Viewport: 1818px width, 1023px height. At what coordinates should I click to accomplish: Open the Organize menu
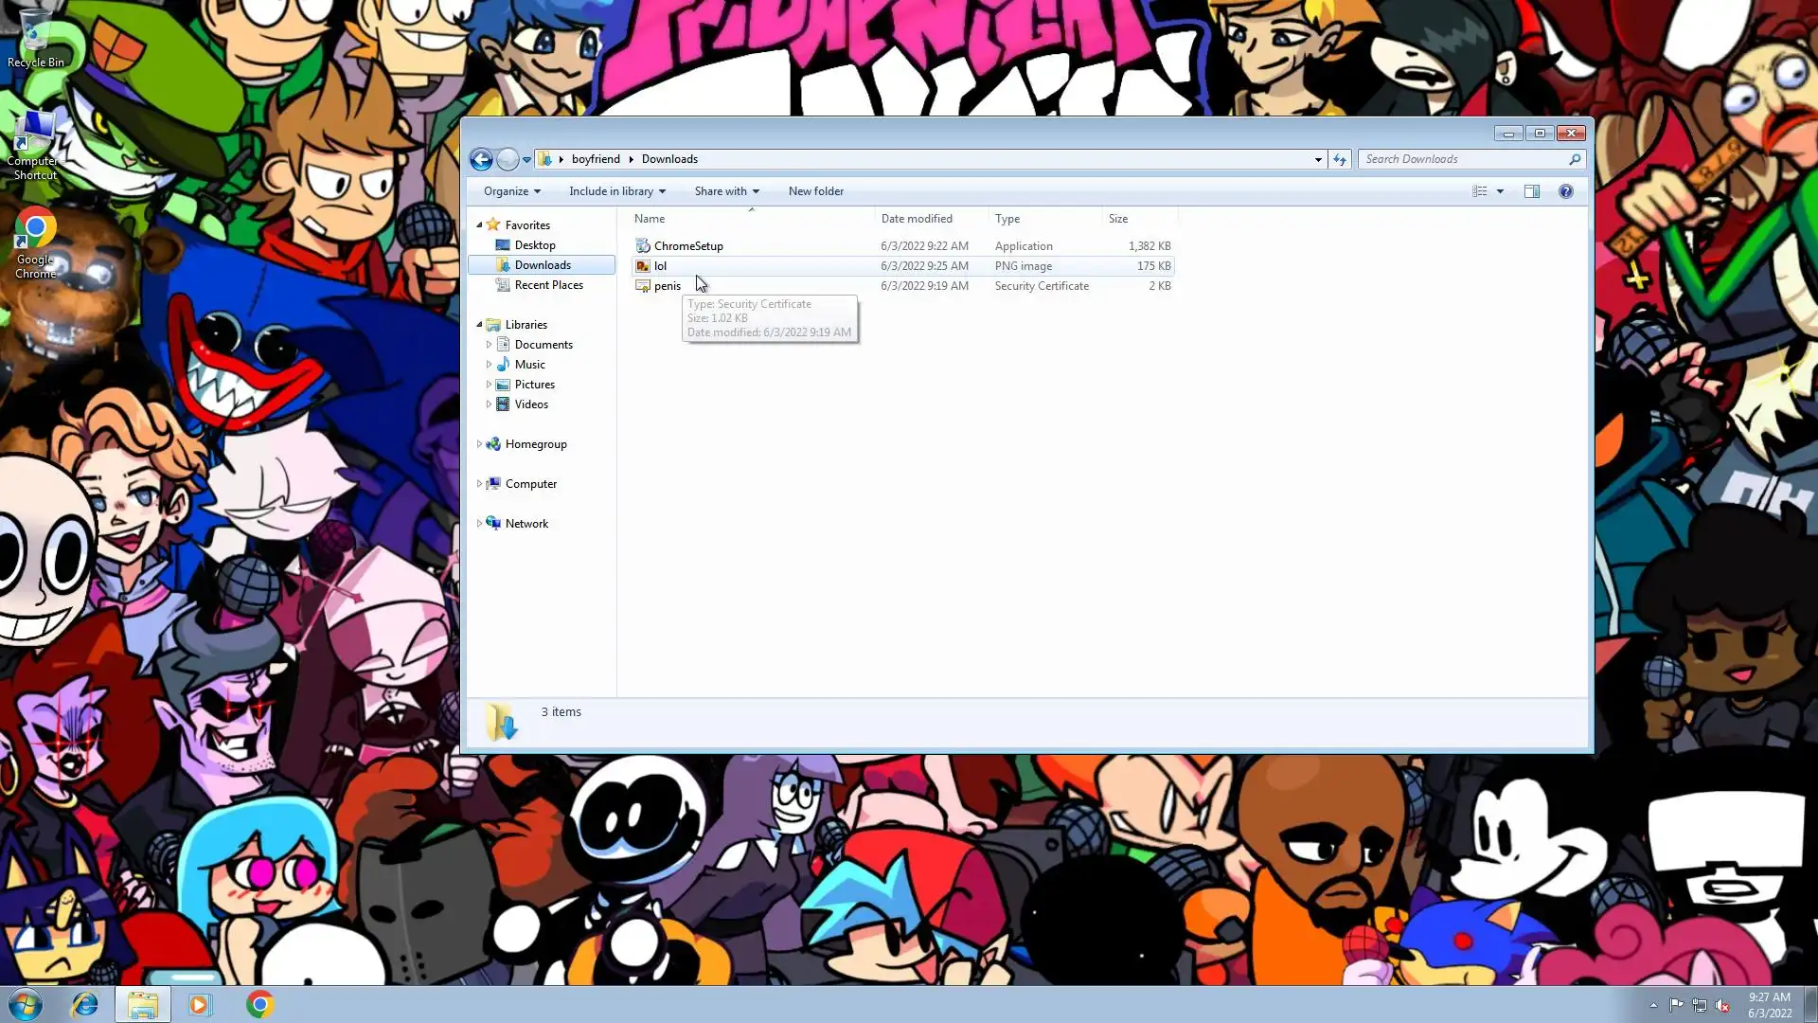pos(511,191)
